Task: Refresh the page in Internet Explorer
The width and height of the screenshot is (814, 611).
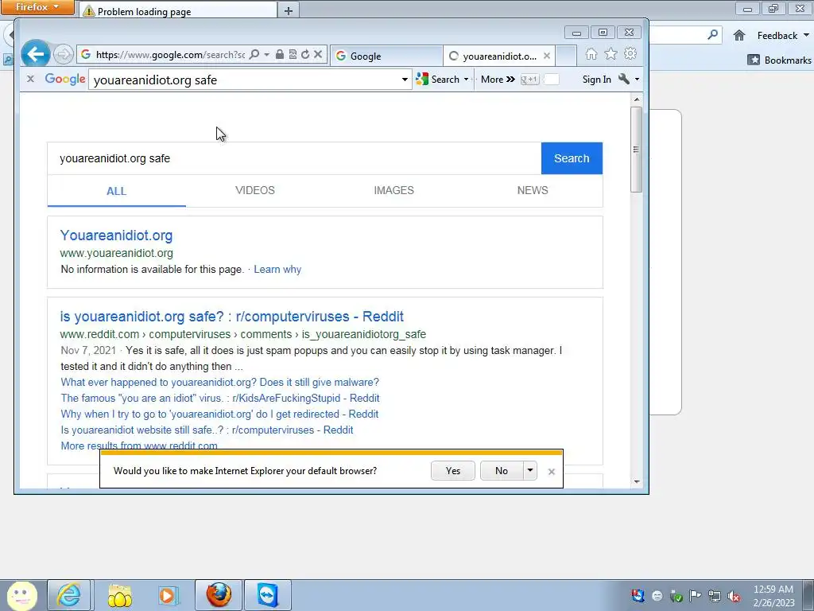Action: coord(305,55)
